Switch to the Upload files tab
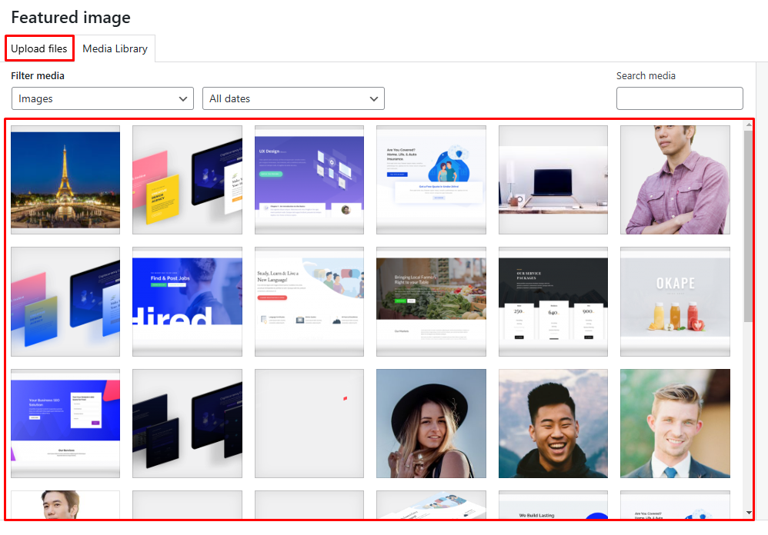Screen dimensions: 768x535 click(x=39, y=48)
